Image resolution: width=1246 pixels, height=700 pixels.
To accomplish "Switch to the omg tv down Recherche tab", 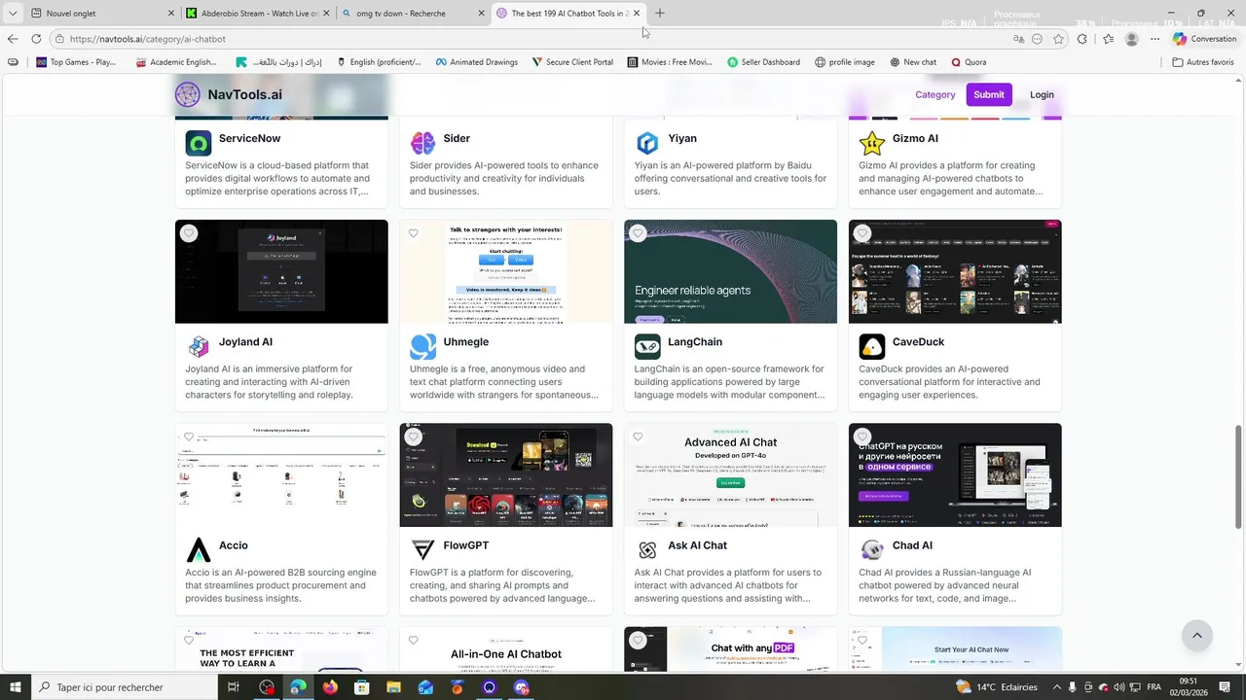I will 414,14.
